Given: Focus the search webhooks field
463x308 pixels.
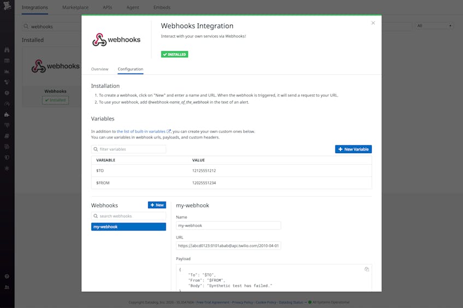Looking at the screenshot, I should coord(128,216).
